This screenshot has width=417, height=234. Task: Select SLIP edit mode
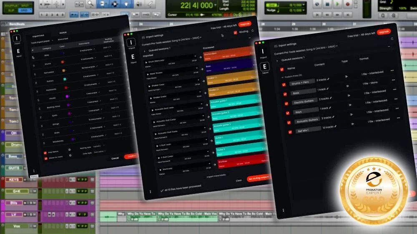pyautogui.click(x=11, y=10)
